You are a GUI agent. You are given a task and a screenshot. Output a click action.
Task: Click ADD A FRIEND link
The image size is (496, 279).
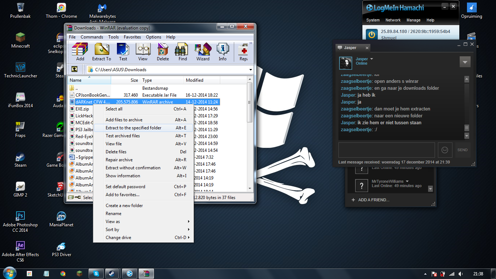click(370, 200)
